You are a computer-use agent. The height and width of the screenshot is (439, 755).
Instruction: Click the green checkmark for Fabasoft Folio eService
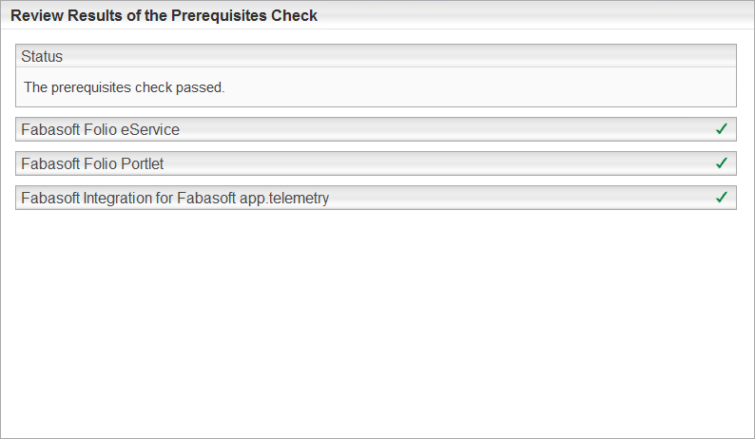(x=722, y=129)
